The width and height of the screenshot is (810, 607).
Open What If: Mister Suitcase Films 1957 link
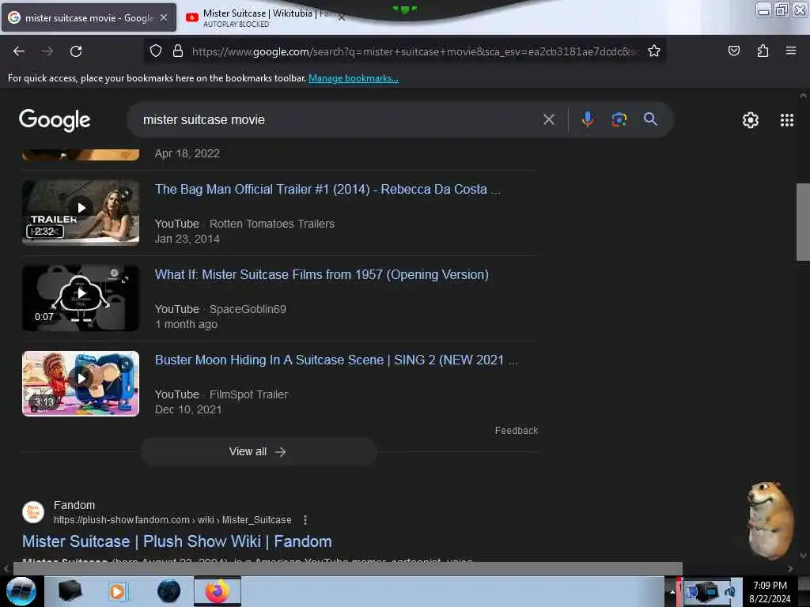coord(322,274)
